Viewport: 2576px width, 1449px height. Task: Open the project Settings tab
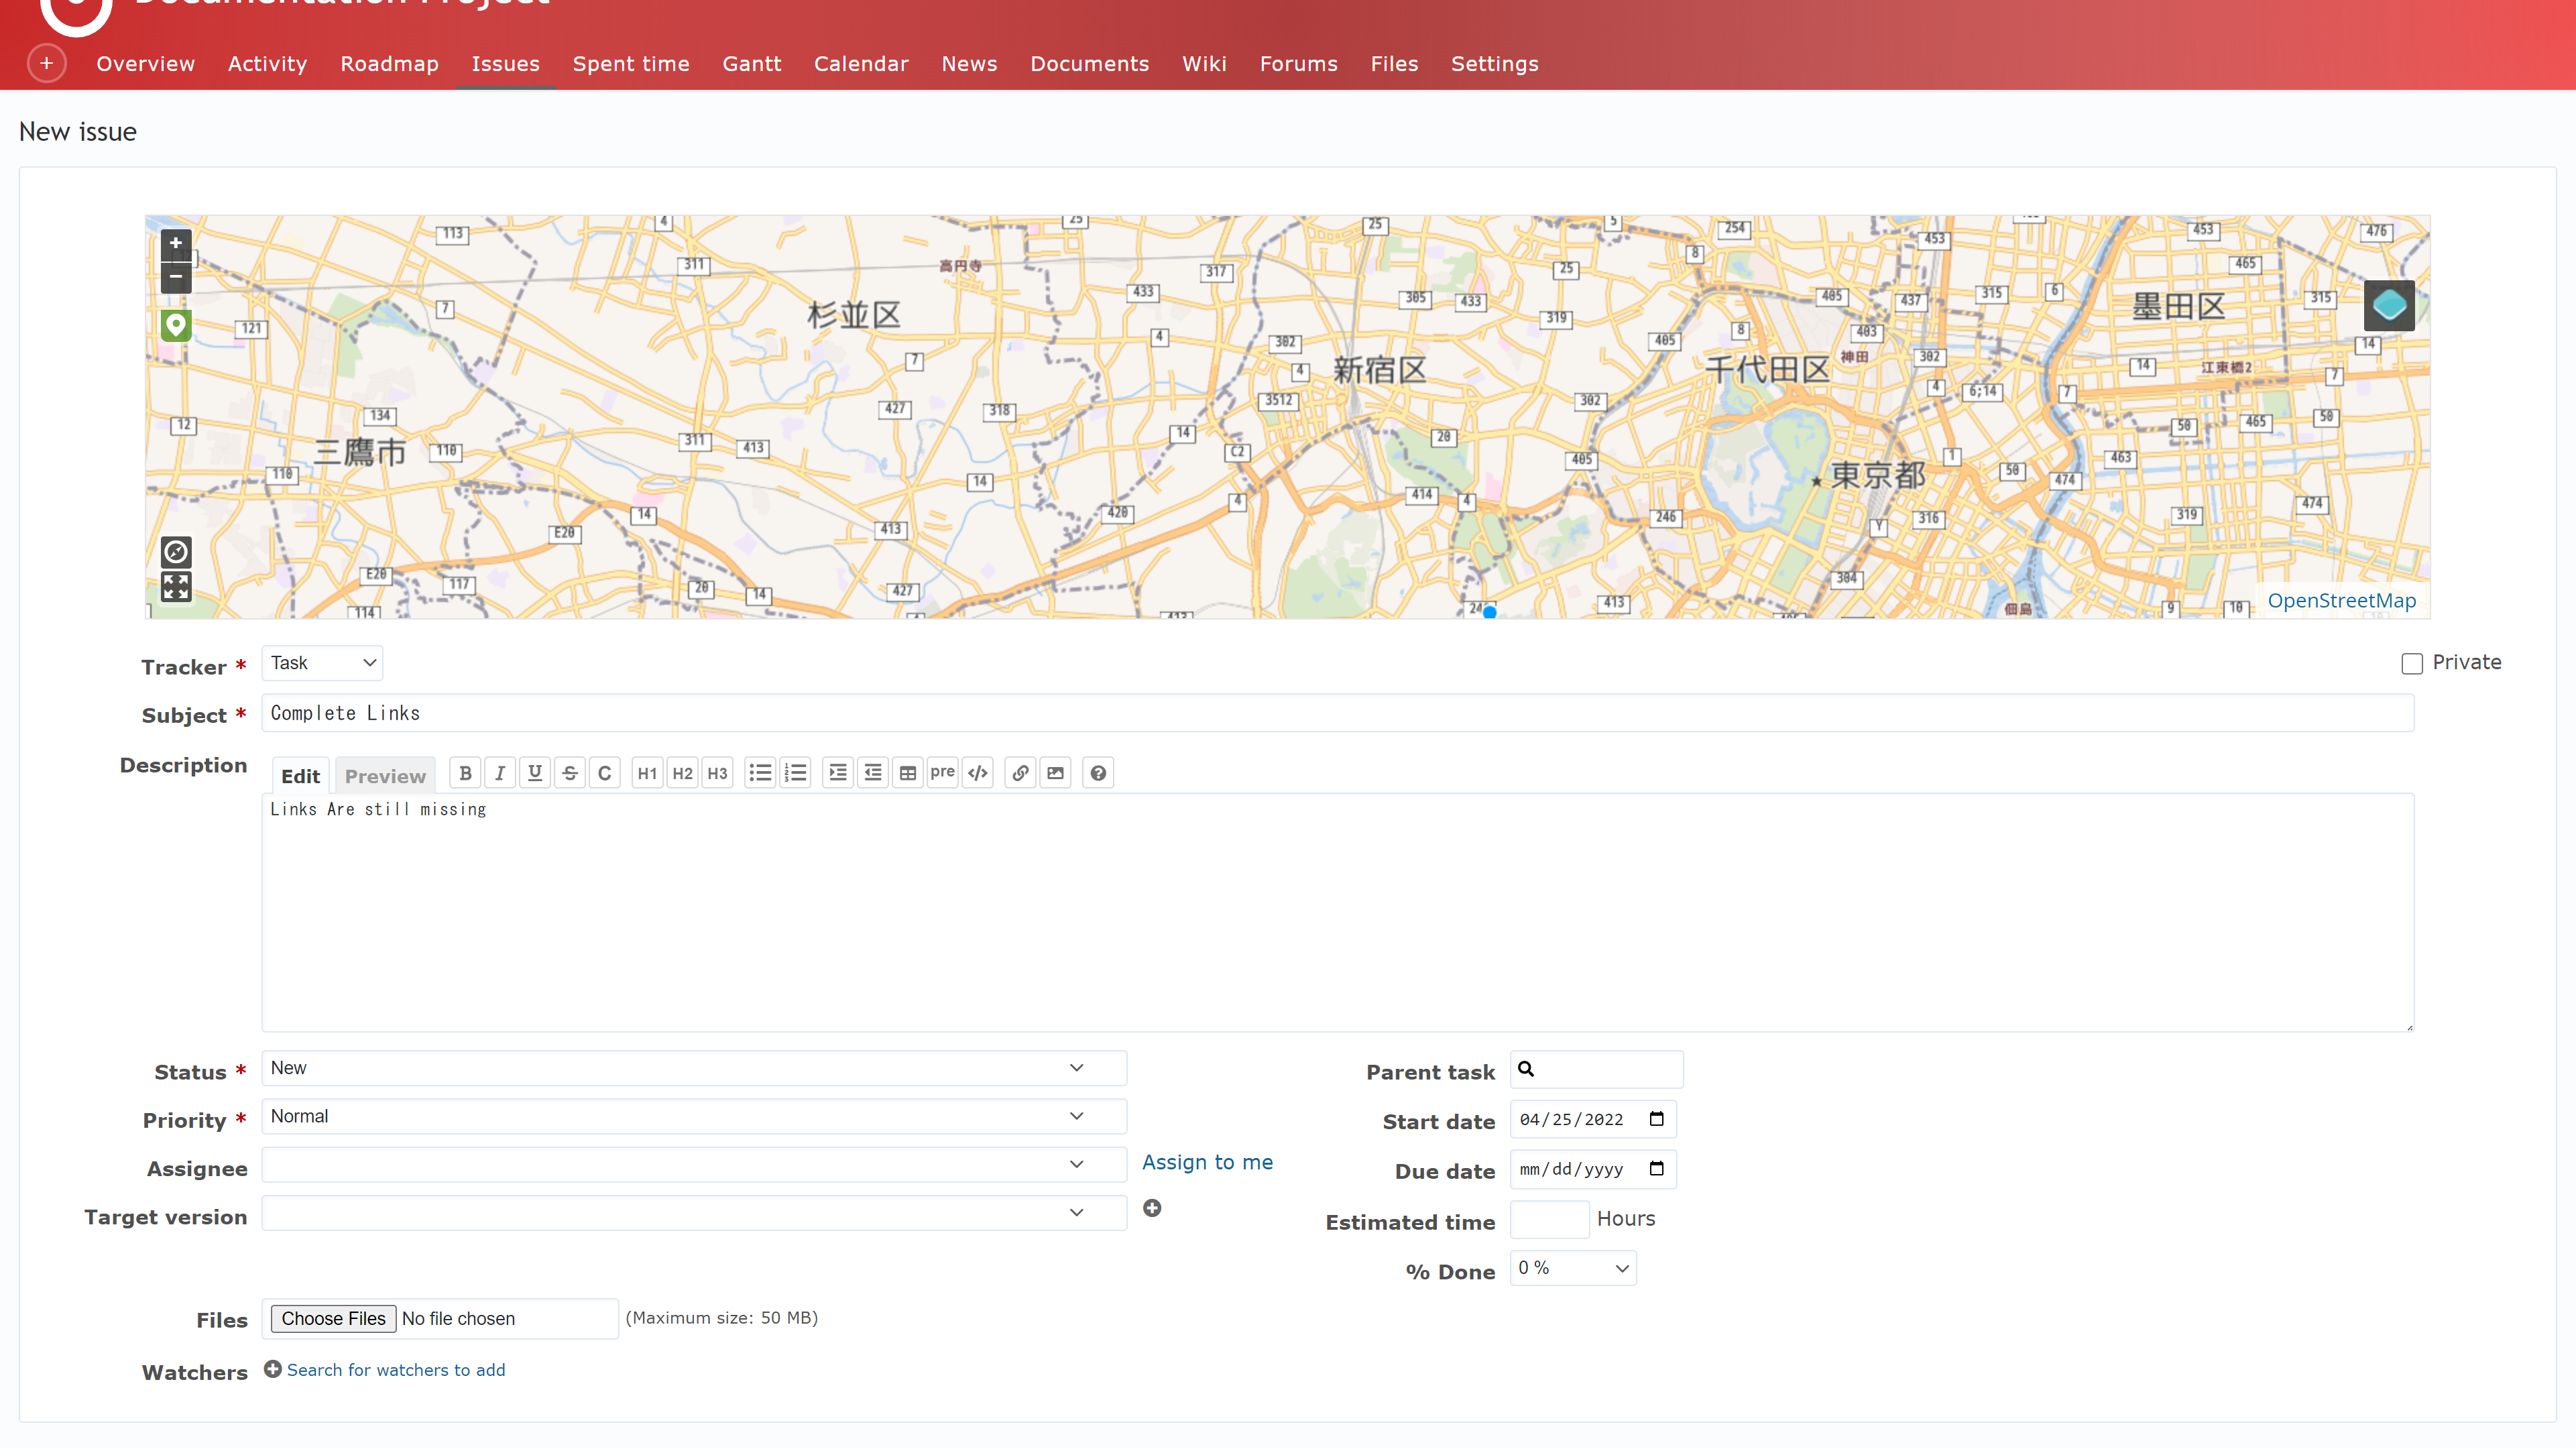point(1494,64)
